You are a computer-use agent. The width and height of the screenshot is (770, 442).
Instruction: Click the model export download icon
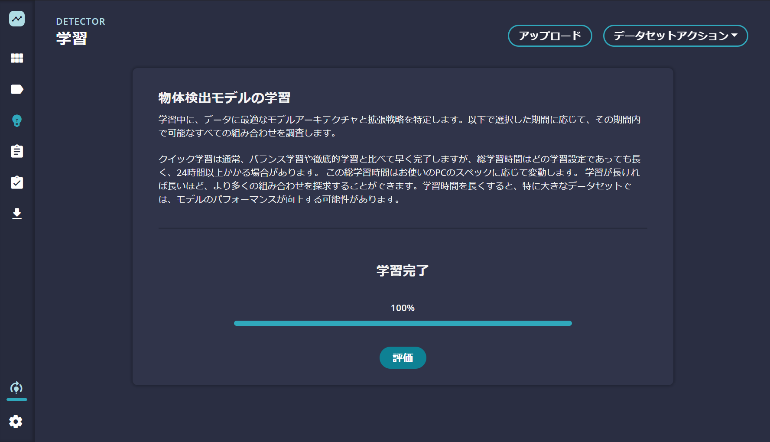click(x=17, y=214)
